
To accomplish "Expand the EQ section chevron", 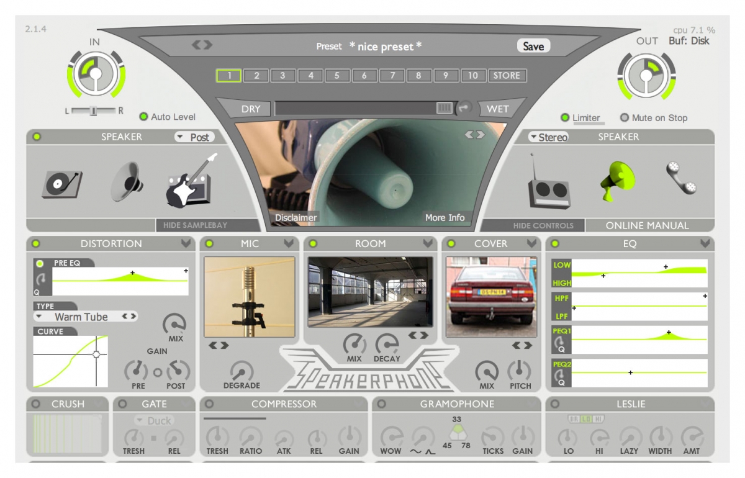I will [705, 243].
